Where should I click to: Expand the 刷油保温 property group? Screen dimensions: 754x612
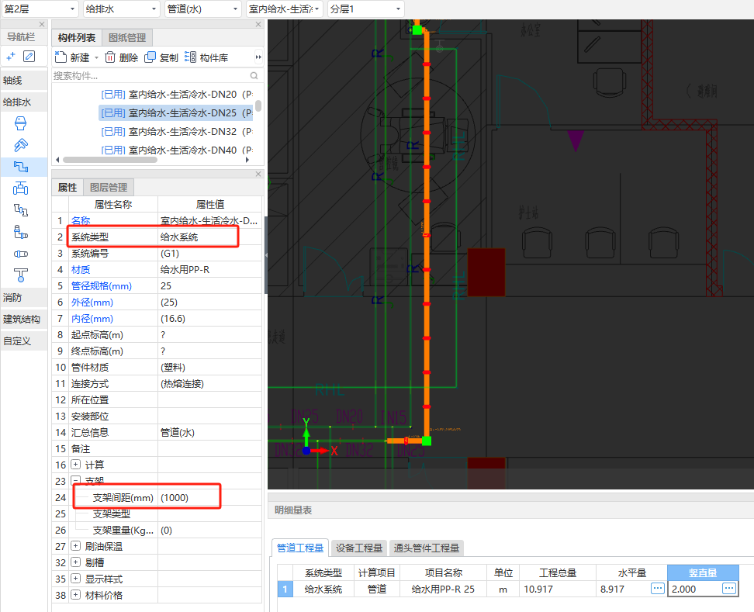(x=75, y=545)
